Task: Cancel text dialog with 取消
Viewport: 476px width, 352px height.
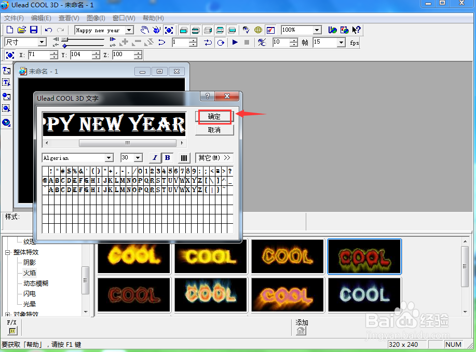Action: pos(214,130)
